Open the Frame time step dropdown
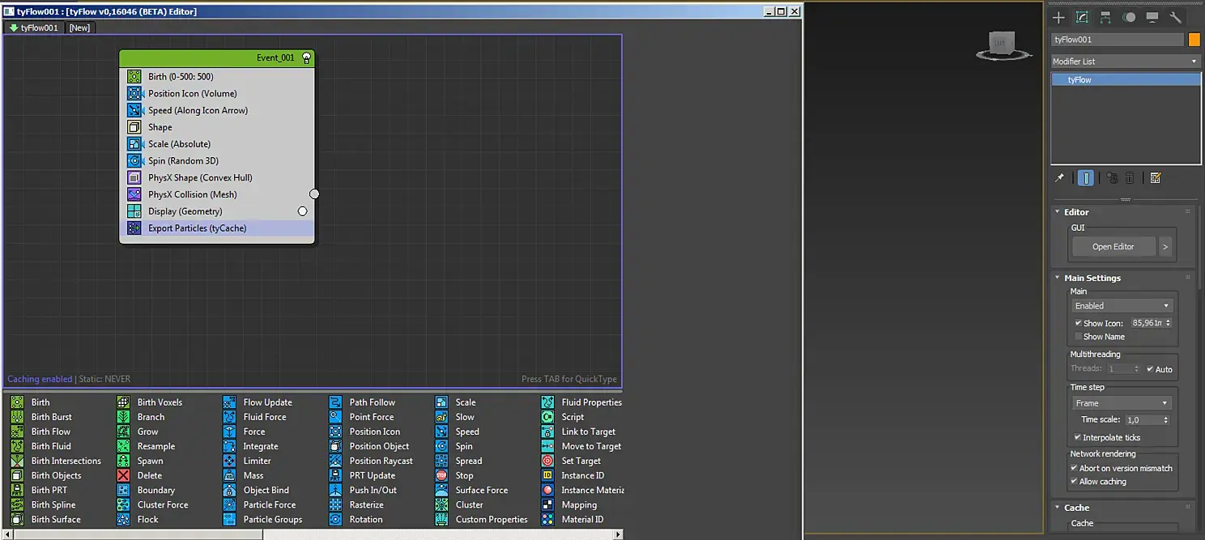Viewport: 1205px width, 540px height. 1122,402
